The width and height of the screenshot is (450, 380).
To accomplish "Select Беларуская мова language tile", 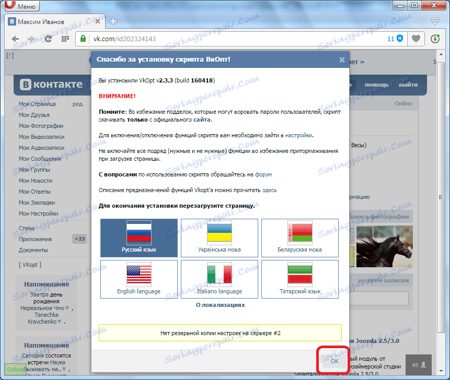I will [299, 238].
